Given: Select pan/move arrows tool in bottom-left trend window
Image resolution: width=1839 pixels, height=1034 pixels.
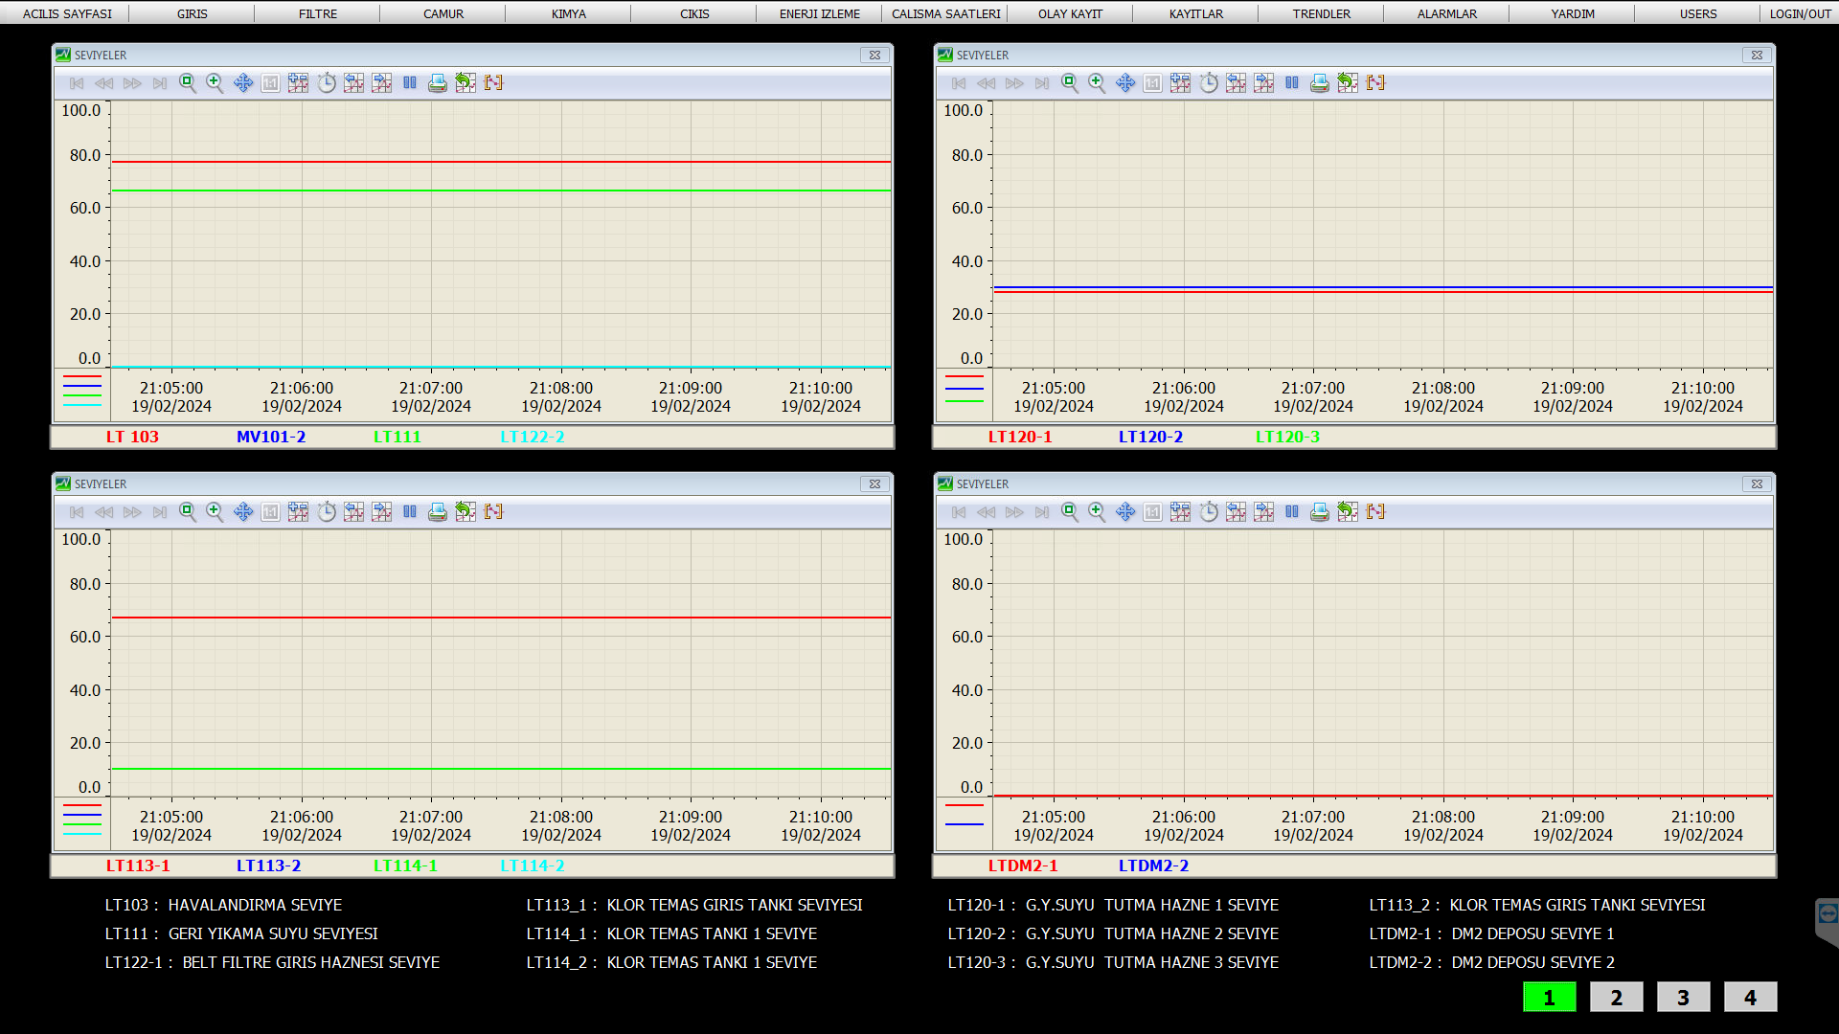Looking at the screenshot, I should (243, 512).
